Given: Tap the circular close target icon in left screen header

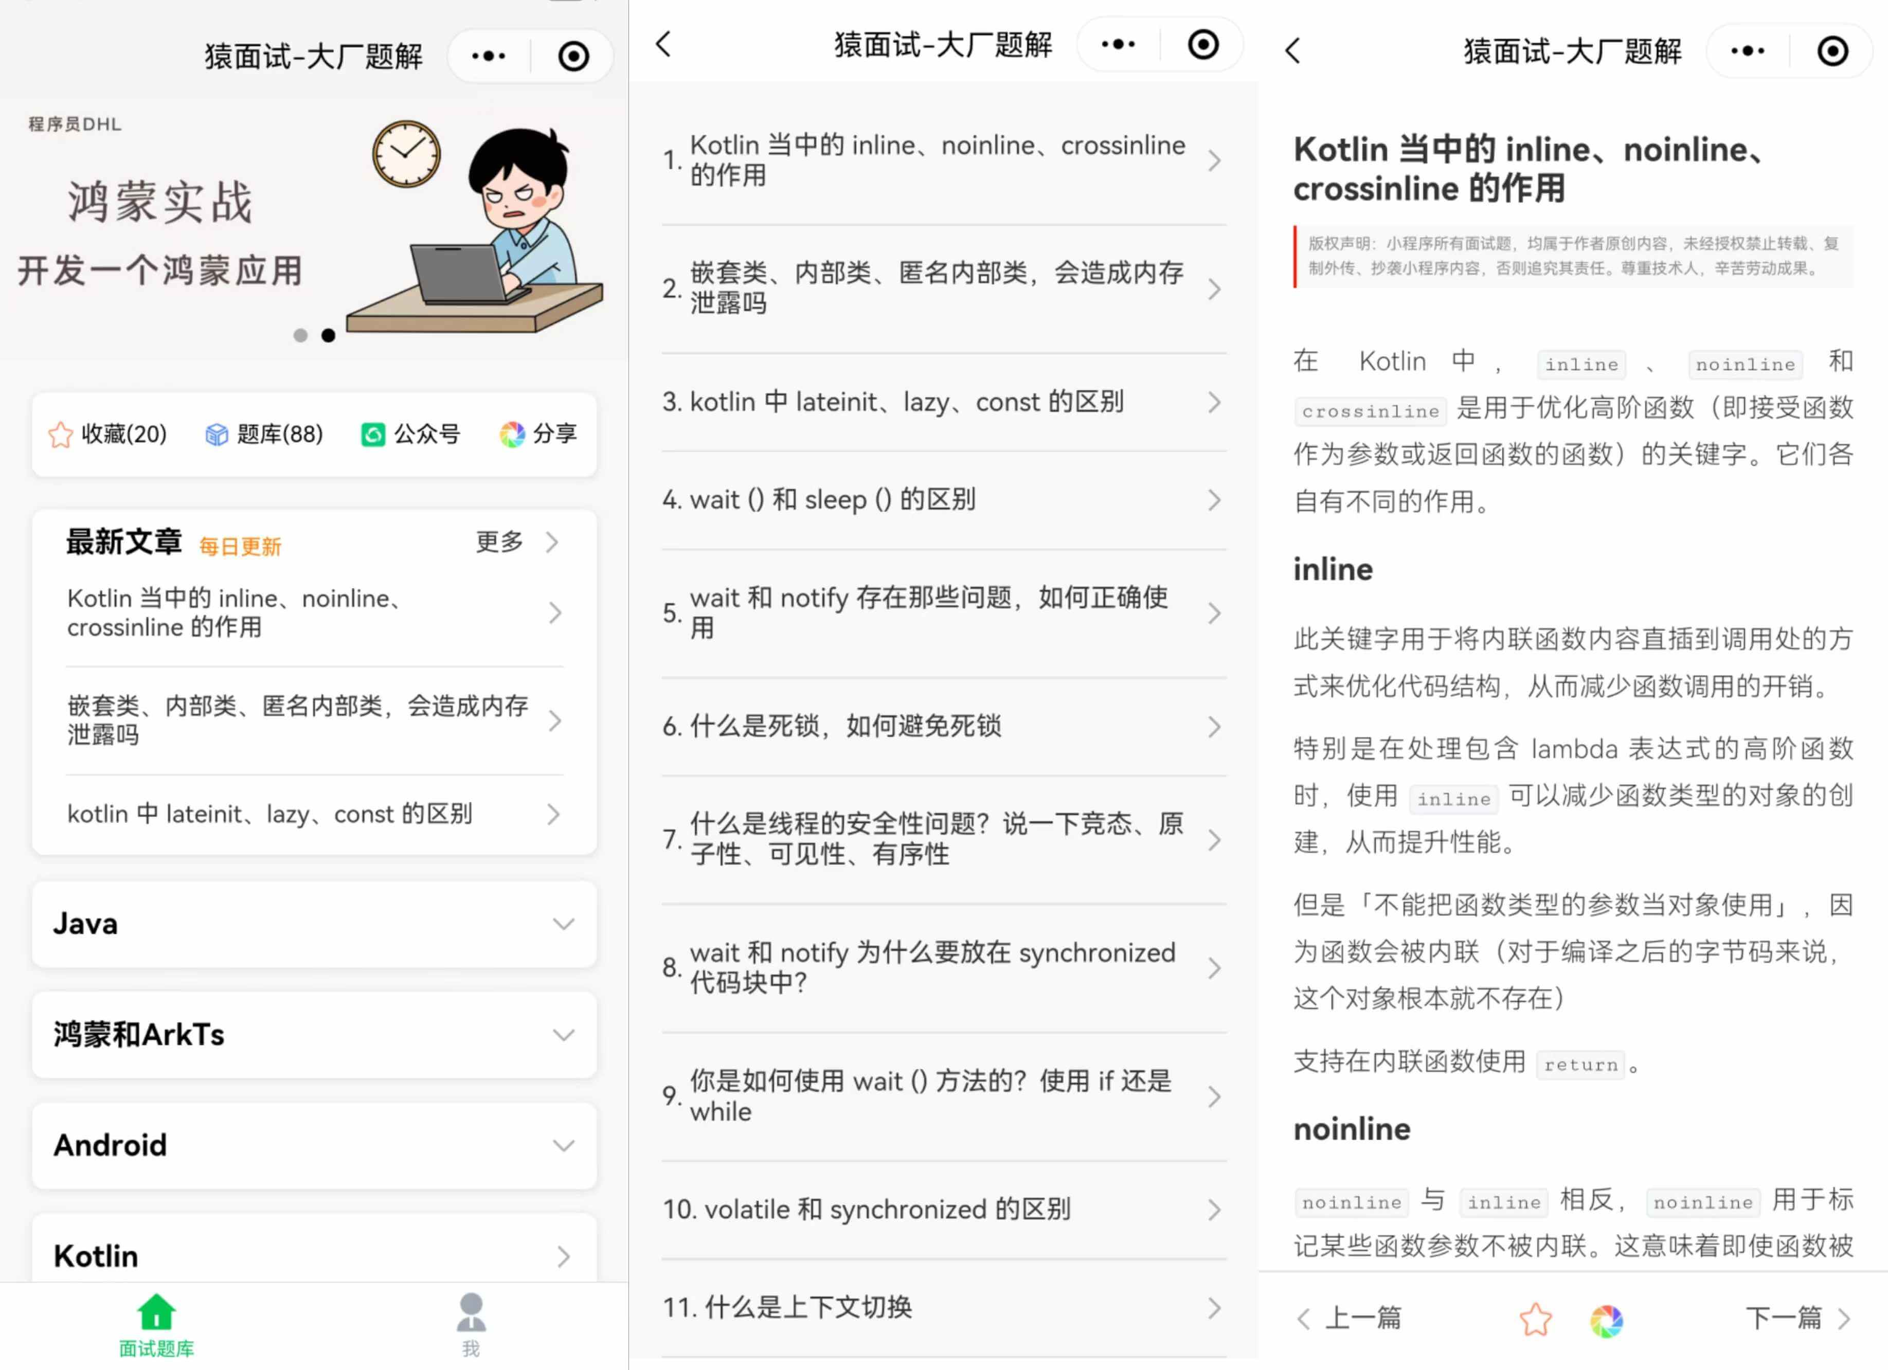Looking at the screenshot, I should (573, 57).
